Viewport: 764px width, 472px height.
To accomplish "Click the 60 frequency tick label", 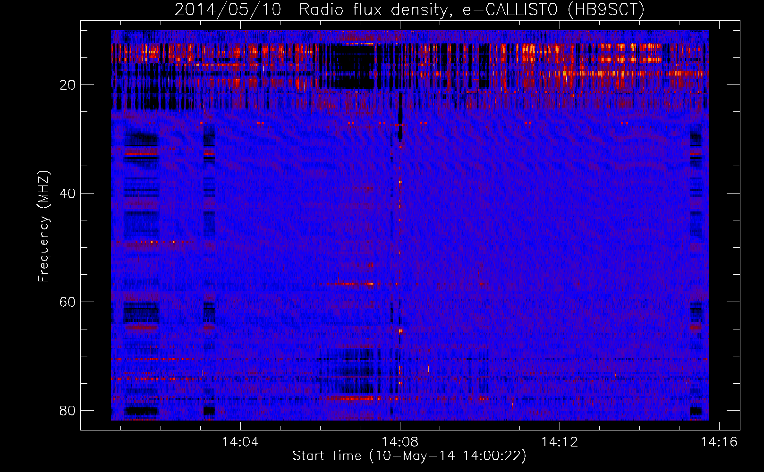I will [68, 302].
